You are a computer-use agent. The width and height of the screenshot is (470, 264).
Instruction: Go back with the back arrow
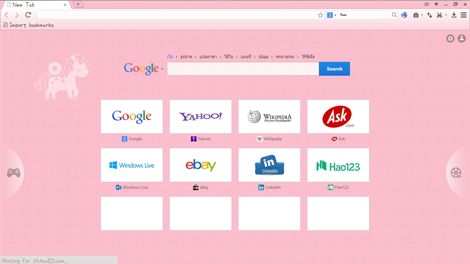click(7, 15)
